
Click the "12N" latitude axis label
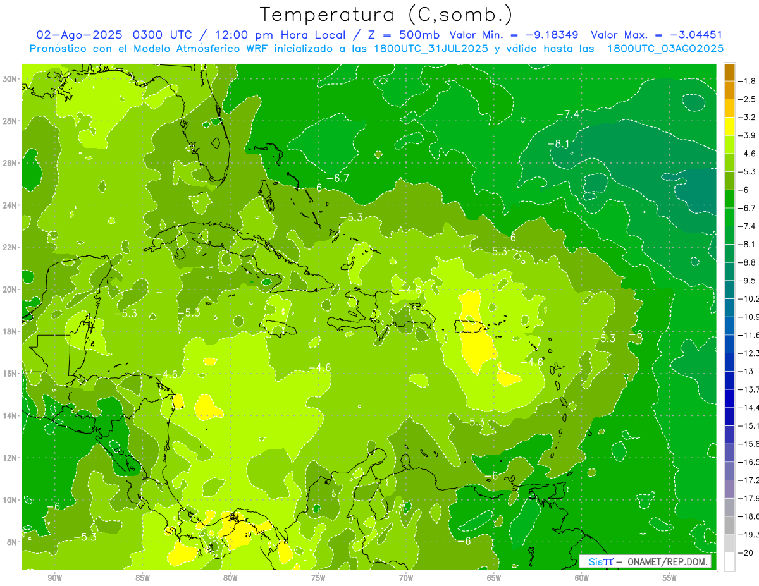11,458
